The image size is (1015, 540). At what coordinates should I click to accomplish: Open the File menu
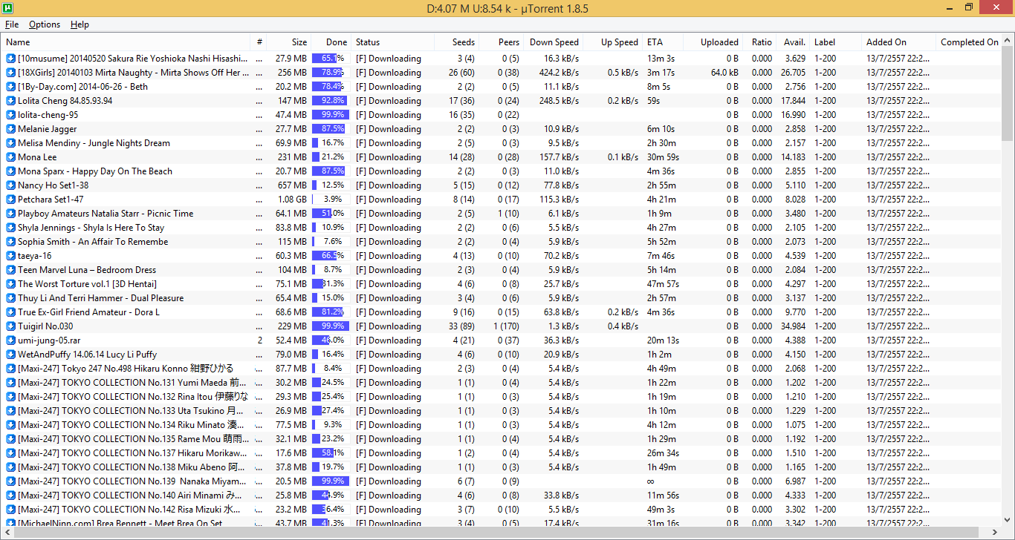click(x=12, y=24)
